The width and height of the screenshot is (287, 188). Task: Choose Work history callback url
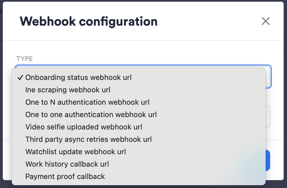[x=67, y=164]
